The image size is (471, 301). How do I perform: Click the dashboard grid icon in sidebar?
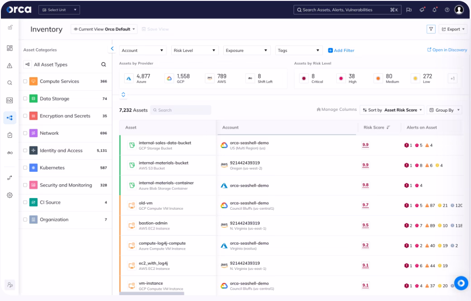pyautogui.click(x=9, y=48)
